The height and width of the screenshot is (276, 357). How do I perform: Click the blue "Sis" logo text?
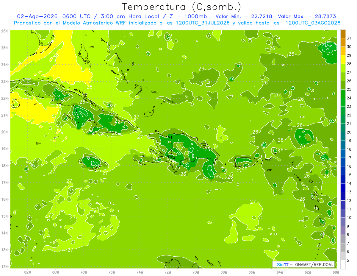tap(280, 264)
